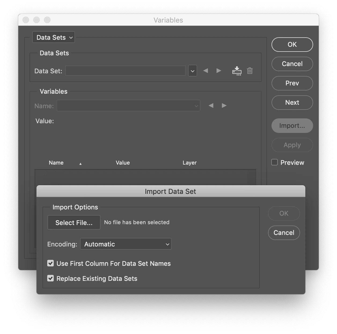Click the Import... button
The image size is (337, 334).
292,126
